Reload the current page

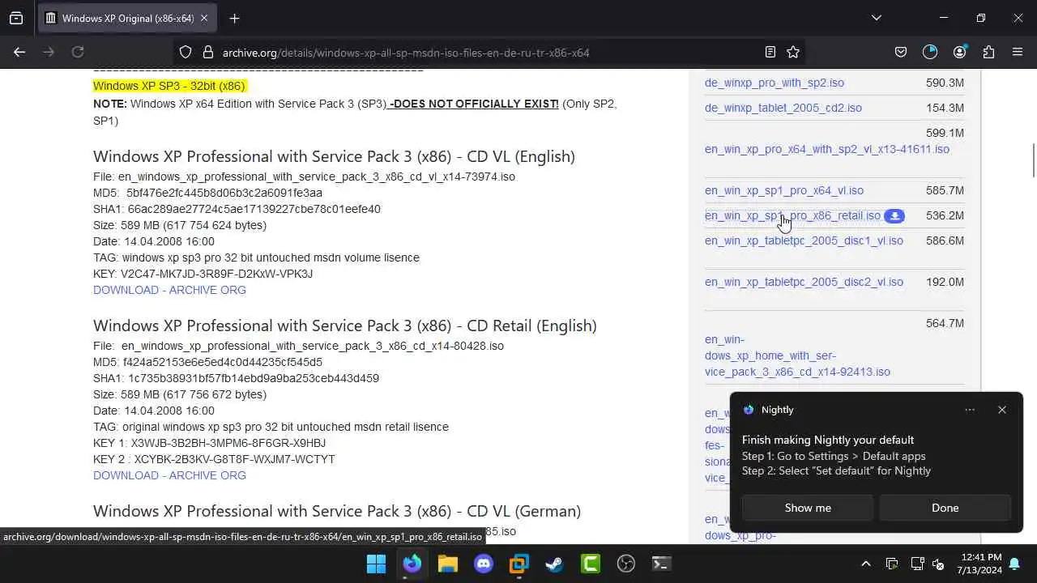[x=78, y=52]
